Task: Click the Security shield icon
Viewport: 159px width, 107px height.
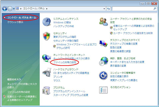Action: [x=46, y=36]
